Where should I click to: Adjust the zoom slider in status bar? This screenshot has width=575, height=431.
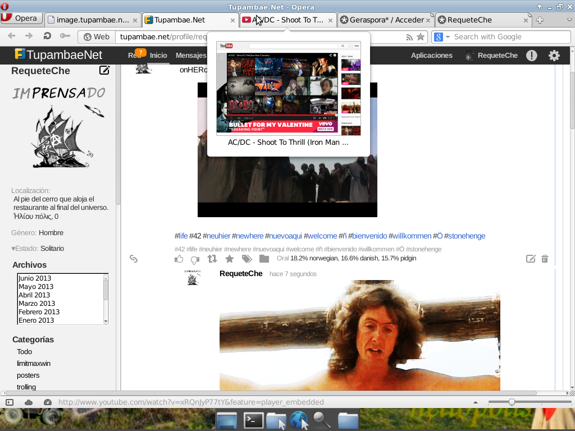click(512, 402)
